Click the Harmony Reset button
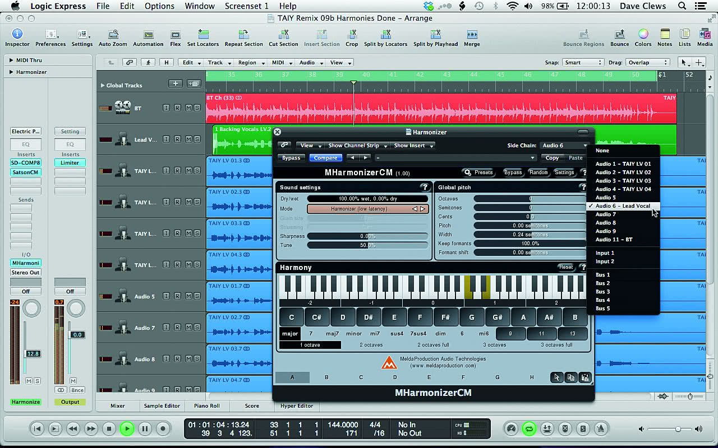This screenshot has height=448, width=718. click(565, 267)
